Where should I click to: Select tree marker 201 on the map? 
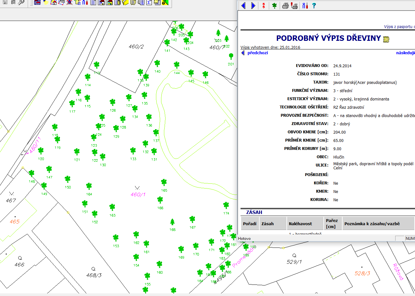point(231,56)
